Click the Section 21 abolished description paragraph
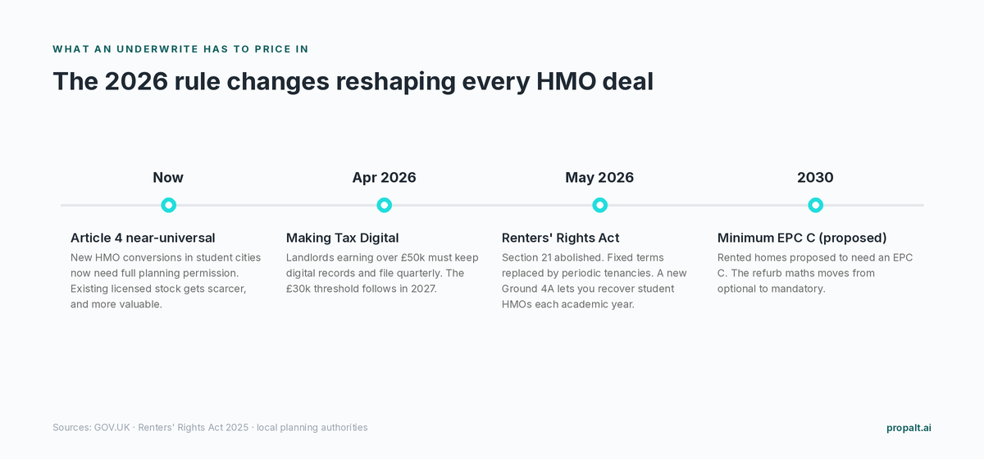Screen dimensions: 984x459 (x=594, y=281)
